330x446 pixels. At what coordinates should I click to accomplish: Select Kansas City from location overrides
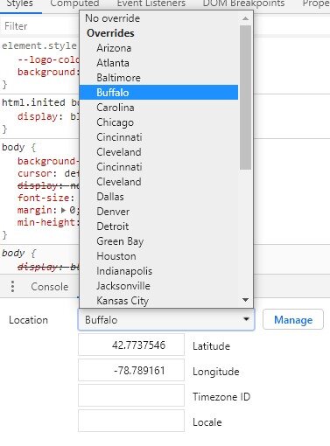point(158,301)
